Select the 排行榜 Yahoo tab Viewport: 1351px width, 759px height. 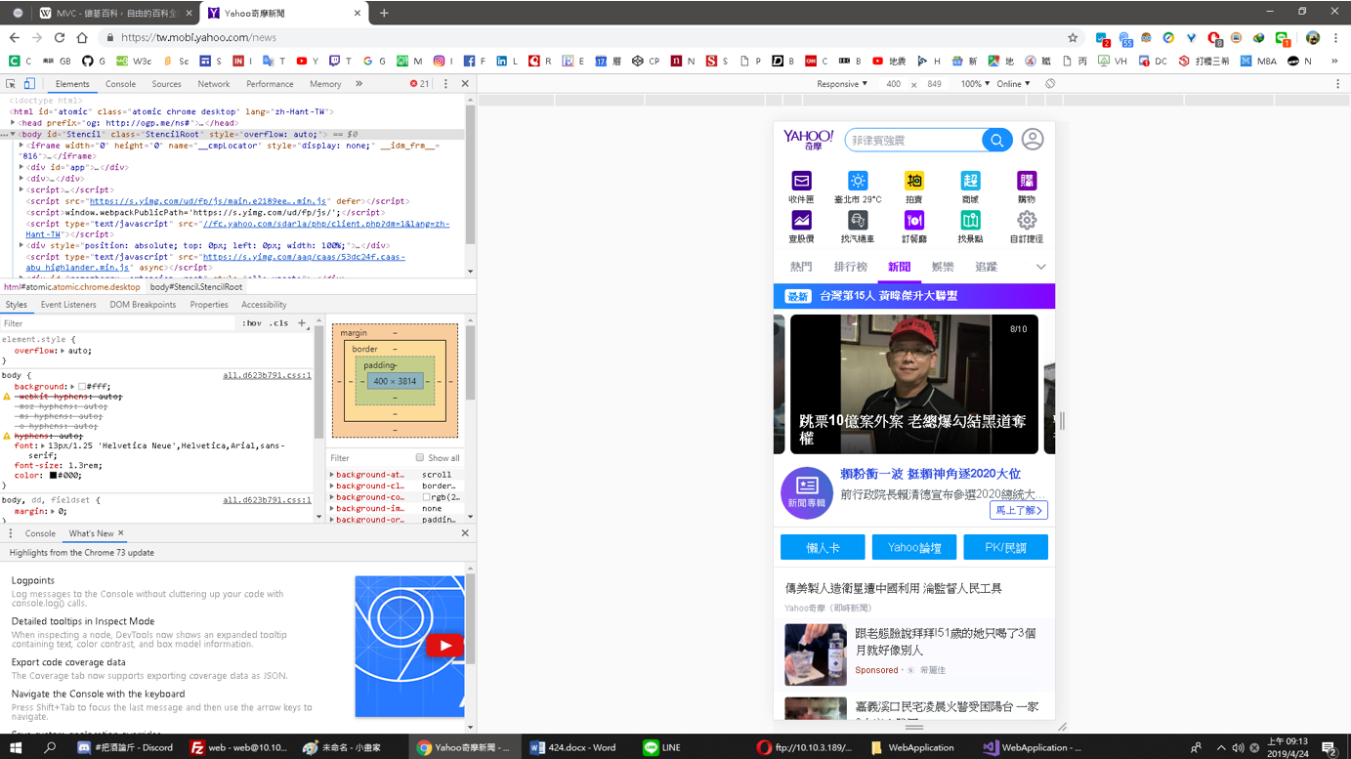(x=851, y=267)
